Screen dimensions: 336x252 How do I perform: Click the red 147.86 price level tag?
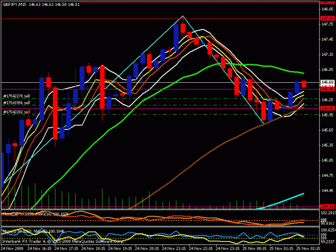(x=327, y=18)
